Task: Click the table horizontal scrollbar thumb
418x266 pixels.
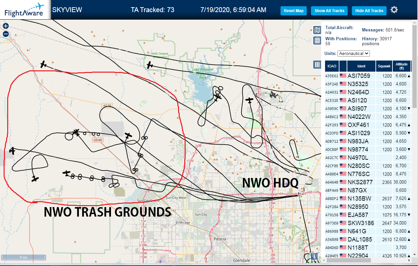Action: [348, 260]
